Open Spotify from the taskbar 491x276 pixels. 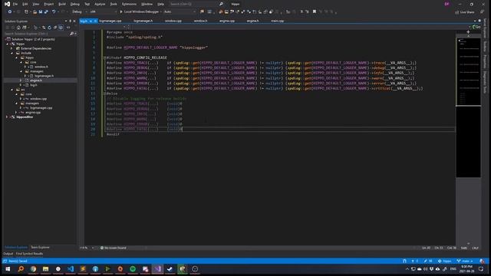pyautogui.click(x=133, y=269)
